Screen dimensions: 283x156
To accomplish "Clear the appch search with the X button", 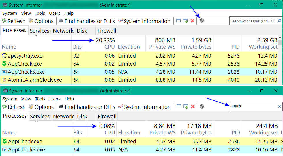I will tap(279, 106).
